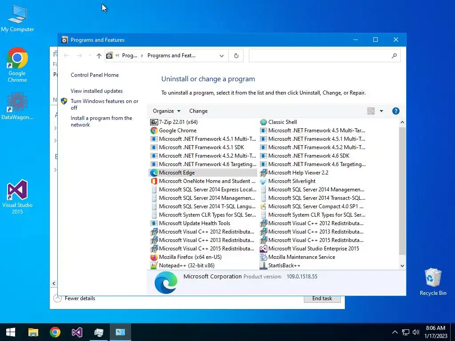Select Microsoft SQL Server 2014 Transact-SQL... row
Screen dimensions: 455x341
(313, 198)
